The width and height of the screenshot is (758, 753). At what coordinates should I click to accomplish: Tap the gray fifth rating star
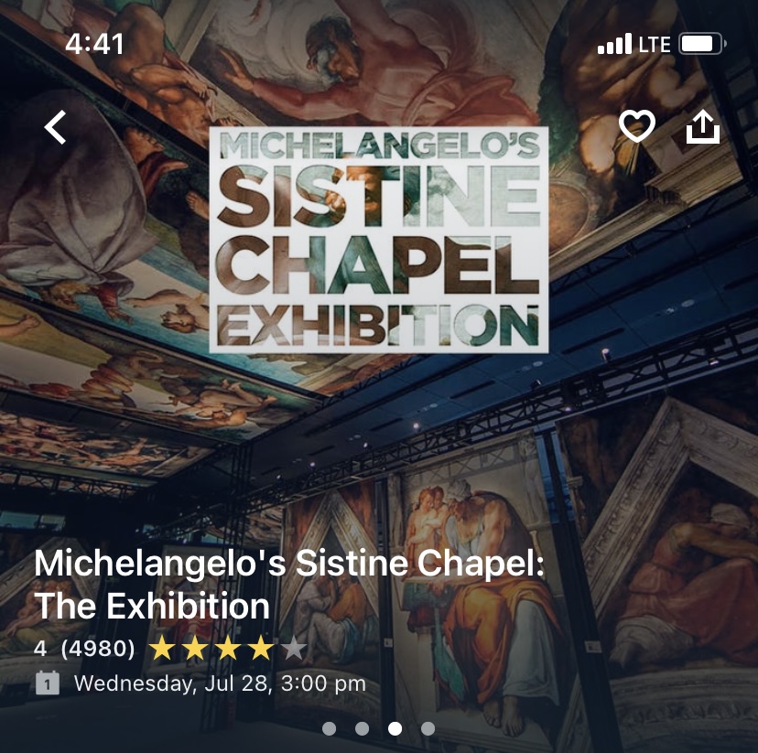(x=294, y=648)
